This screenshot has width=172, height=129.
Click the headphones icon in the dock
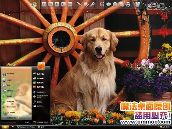(102, 4)
